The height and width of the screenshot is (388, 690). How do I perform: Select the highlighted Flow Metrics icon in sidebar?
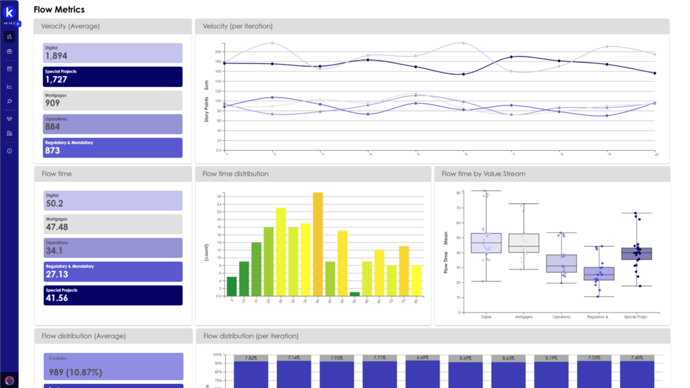[9, 36]
